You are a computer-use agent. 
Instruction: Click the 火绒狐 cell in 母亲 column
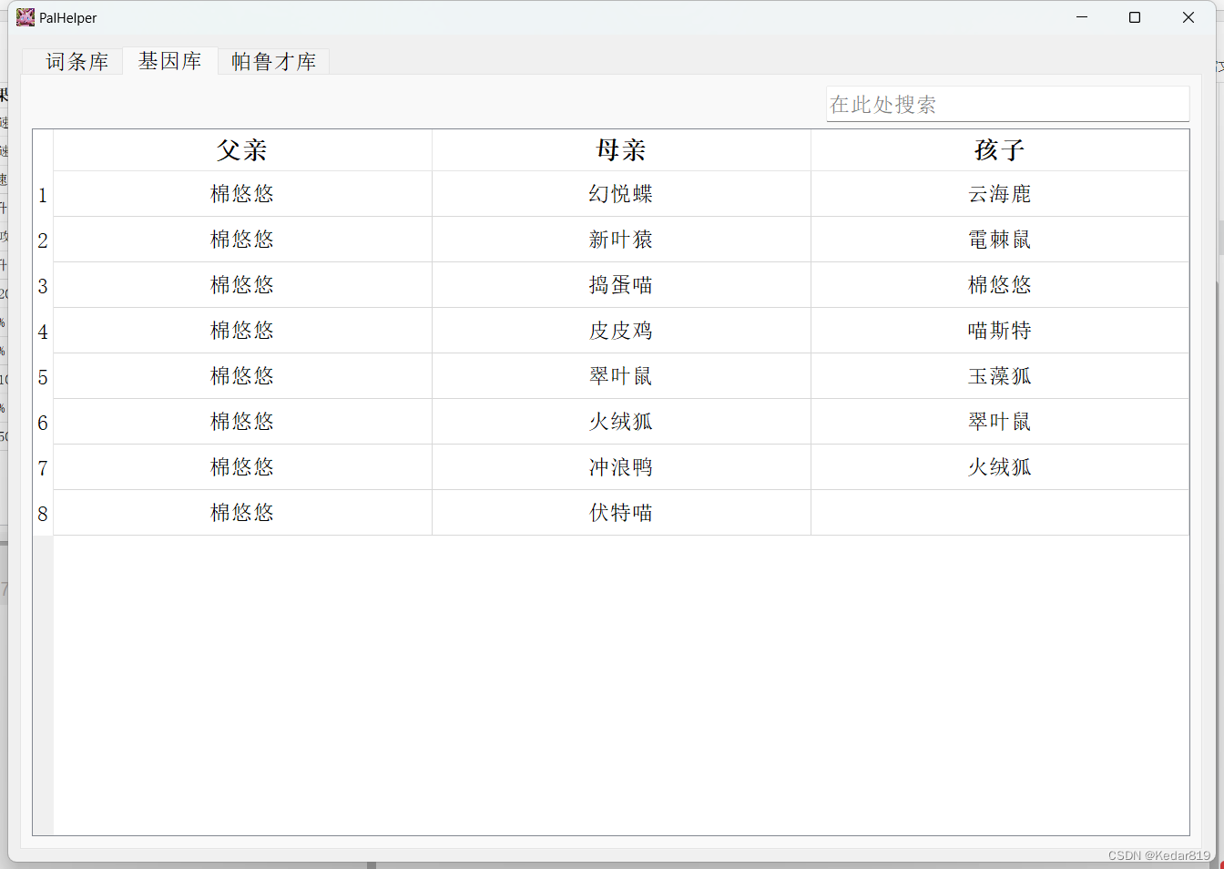621,422
